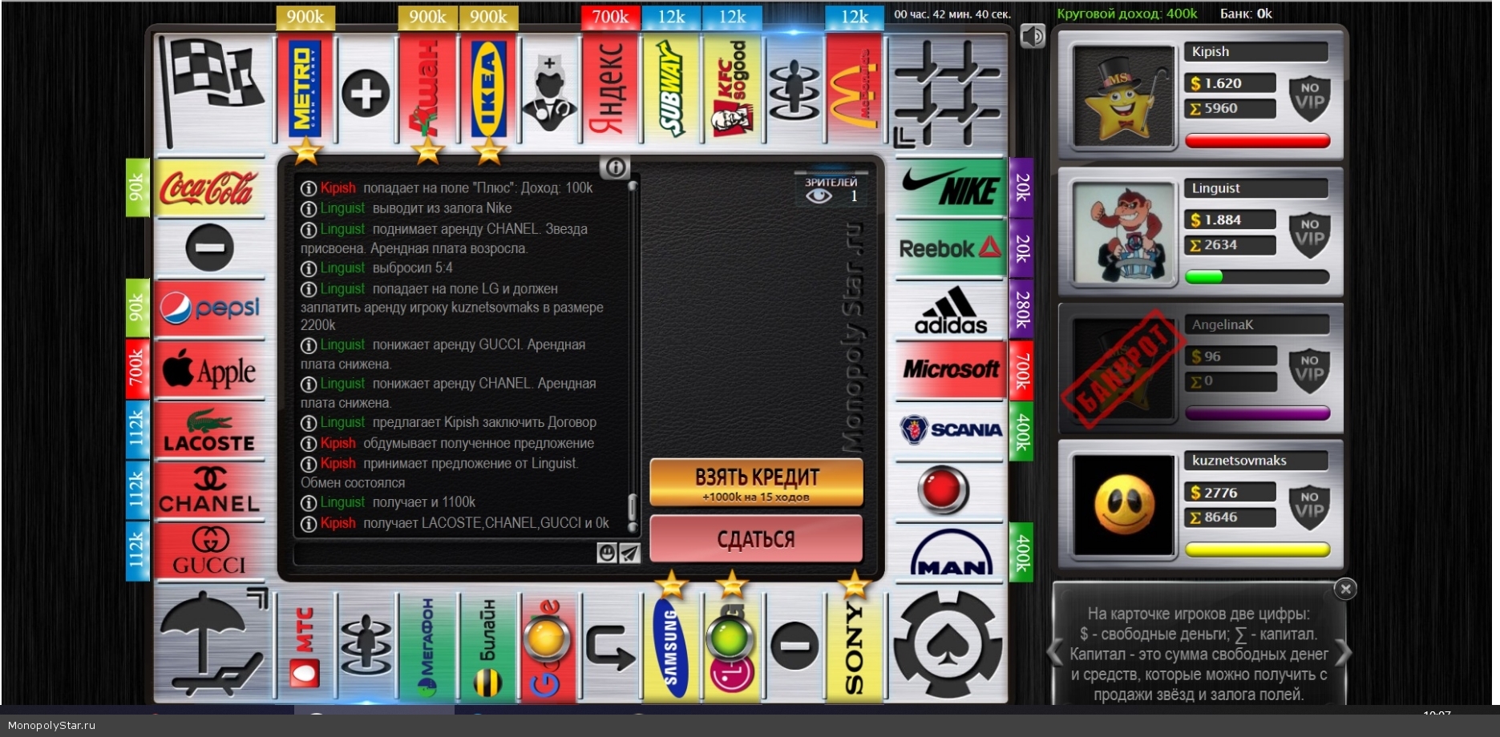The image size is (1500, 737).
Task: Select the Scania board cell
Action: [x=949, y=430]
